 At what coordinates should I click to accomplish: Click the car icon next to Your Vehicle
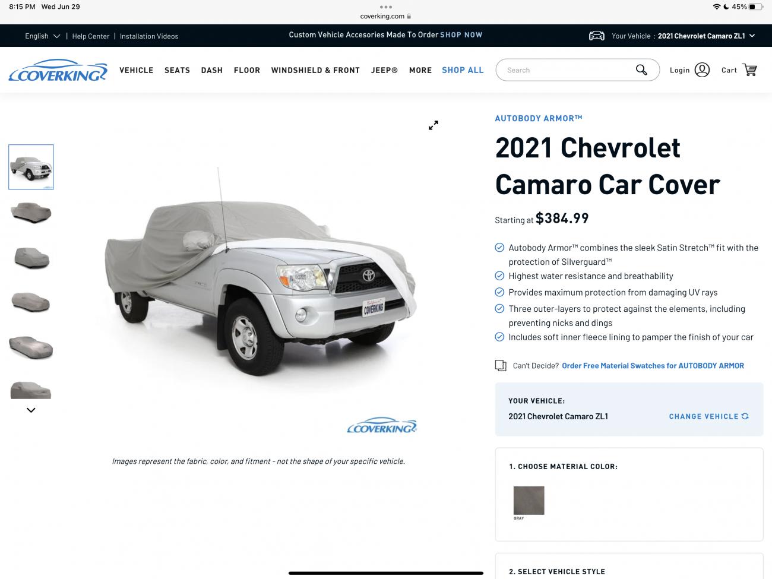point(597,36)
